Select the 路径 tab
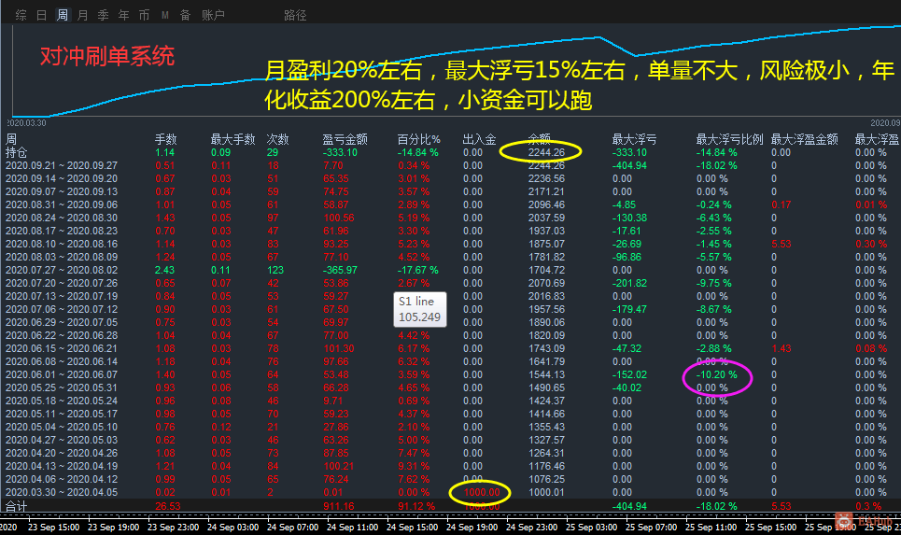 295,15
